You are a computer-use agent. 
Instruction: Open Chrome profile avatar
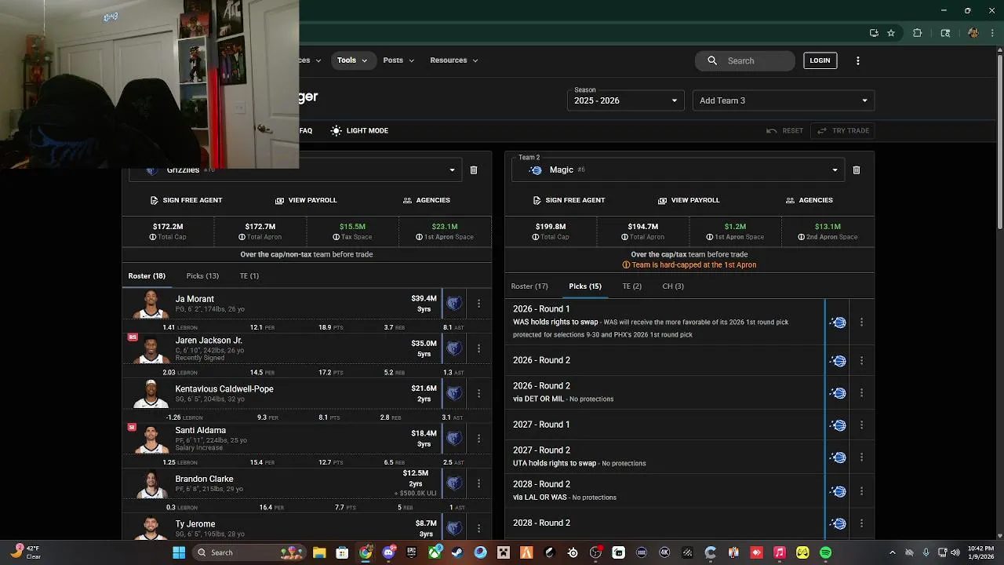pyautogui.click(x=973, y=33)
